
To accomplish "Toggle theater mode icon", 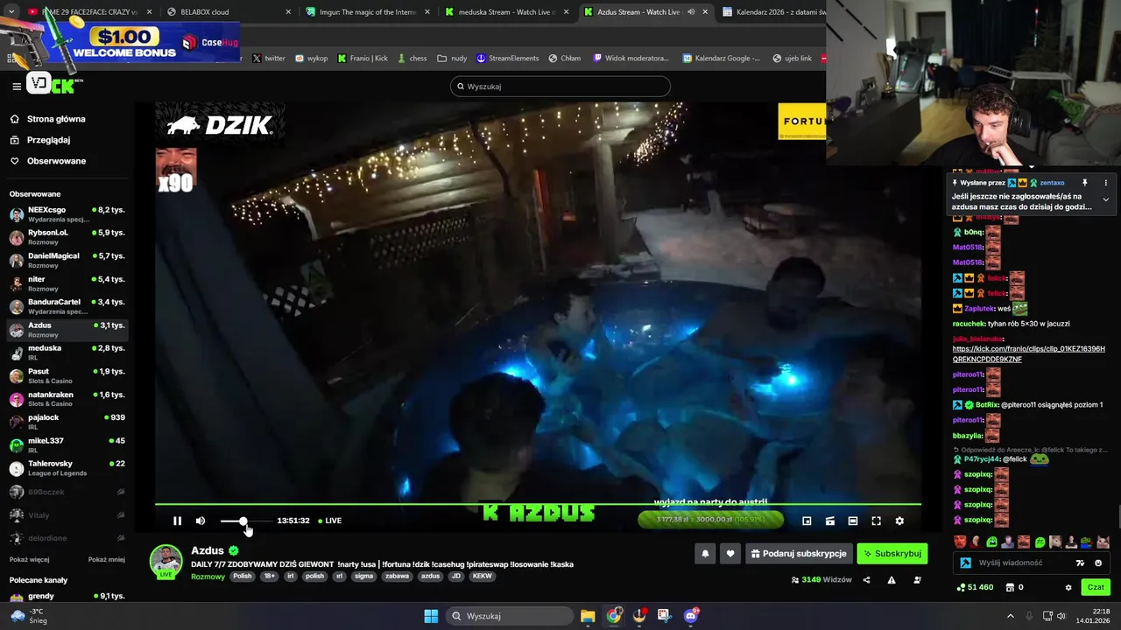I will [853, 521].
